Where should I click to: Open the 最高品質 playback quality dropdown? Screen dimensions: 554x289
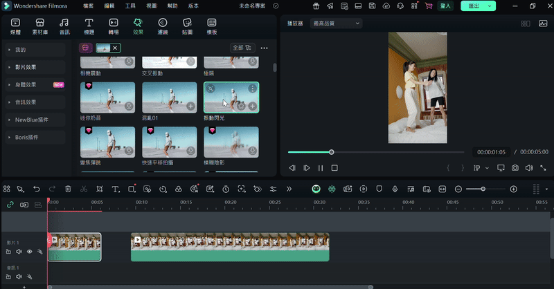[x=337, y=24]
